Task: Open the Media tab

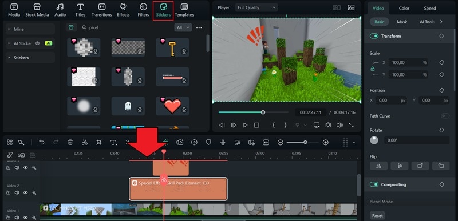Action: pos(14,10)
